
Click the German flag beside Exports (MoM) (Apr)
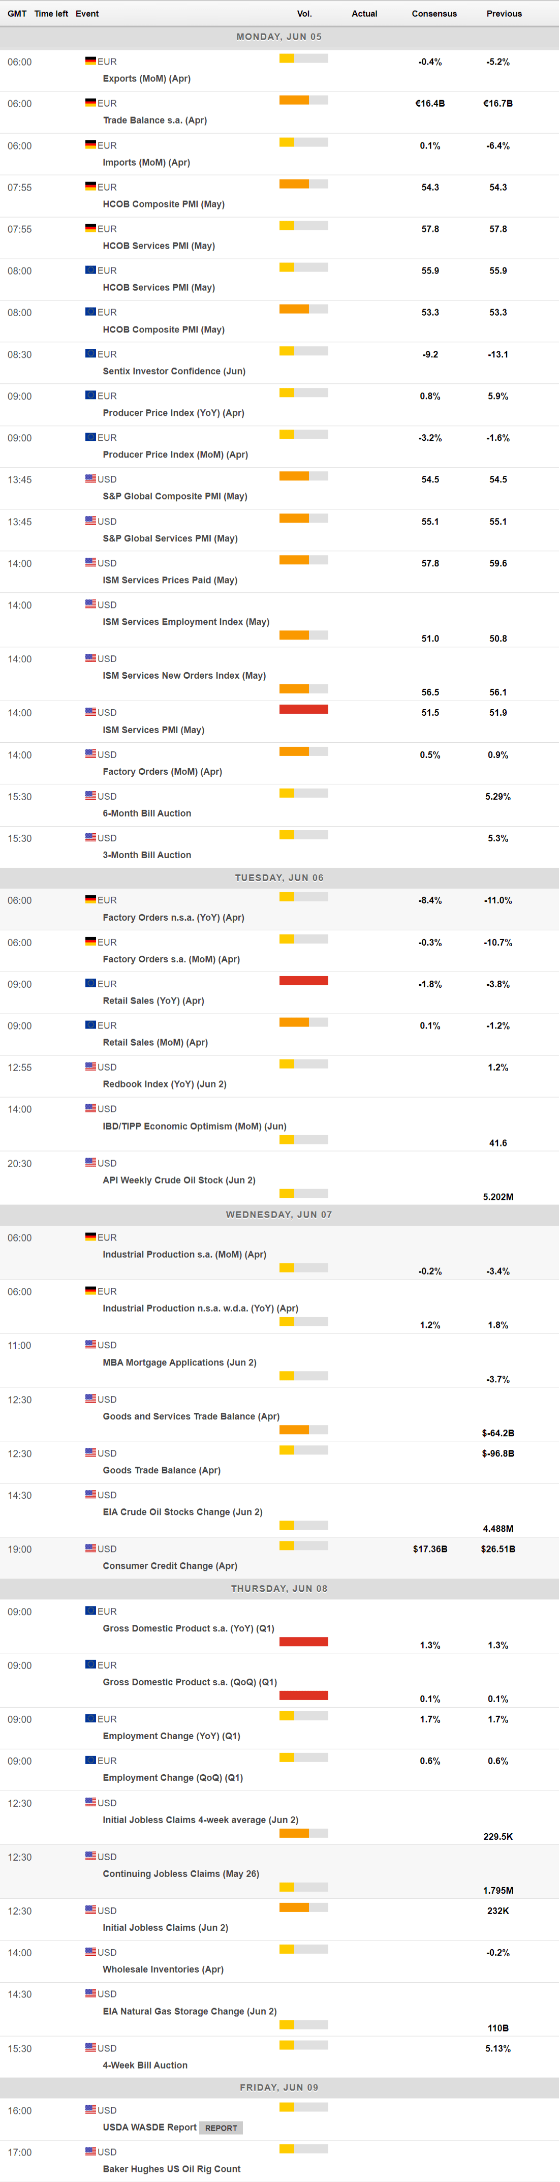90,61
